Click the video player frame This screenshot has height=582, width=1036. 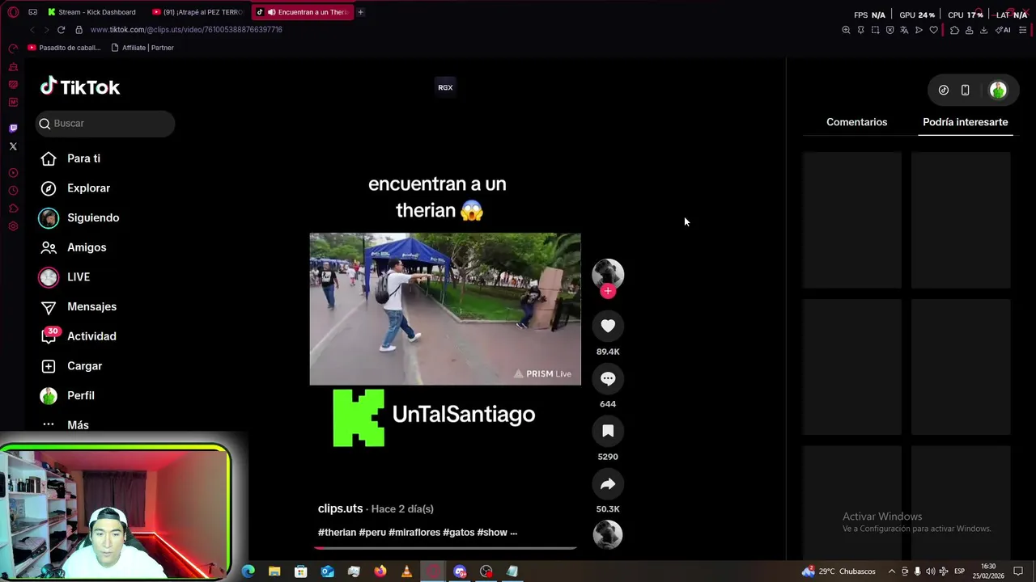pos(445,309)
